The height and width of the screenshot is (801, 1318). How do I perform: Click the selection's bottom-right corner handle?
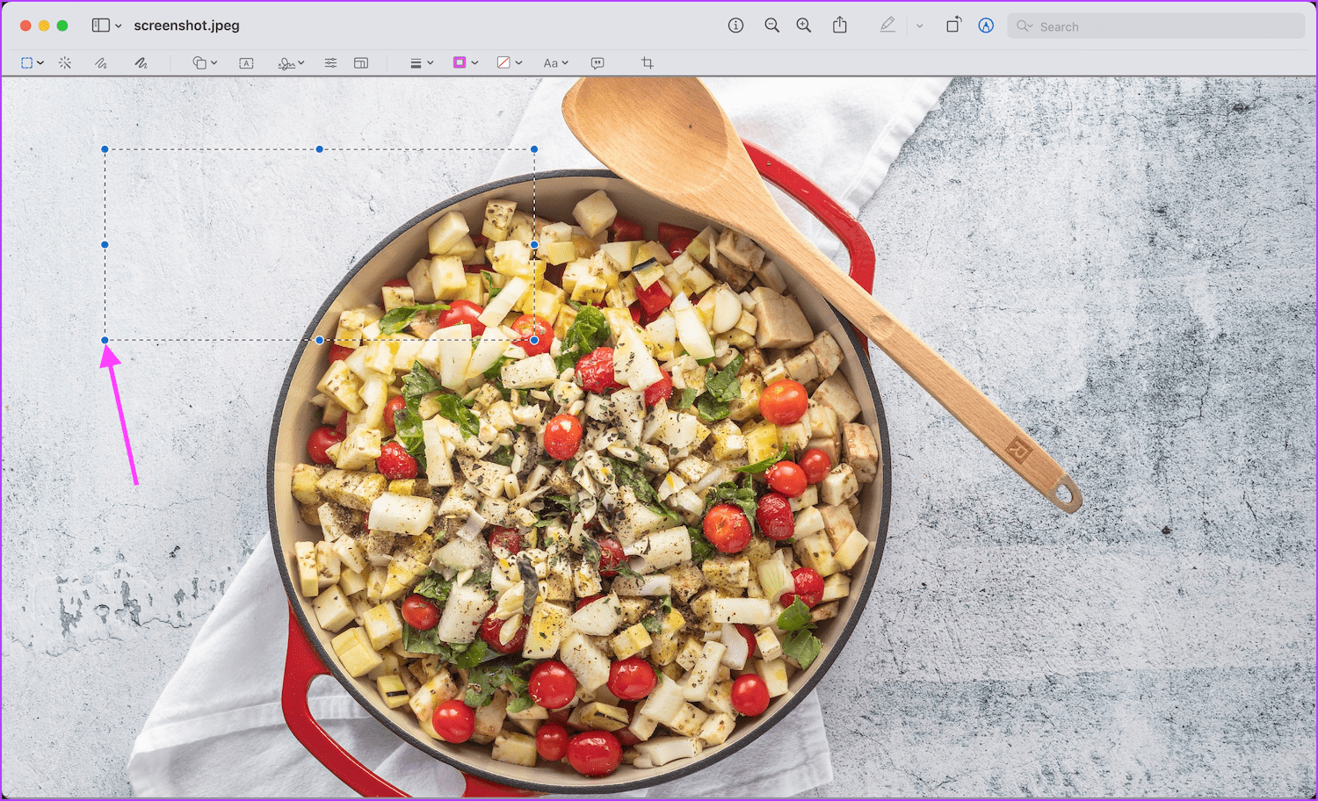pyautogui.click(x=534, y=340)
